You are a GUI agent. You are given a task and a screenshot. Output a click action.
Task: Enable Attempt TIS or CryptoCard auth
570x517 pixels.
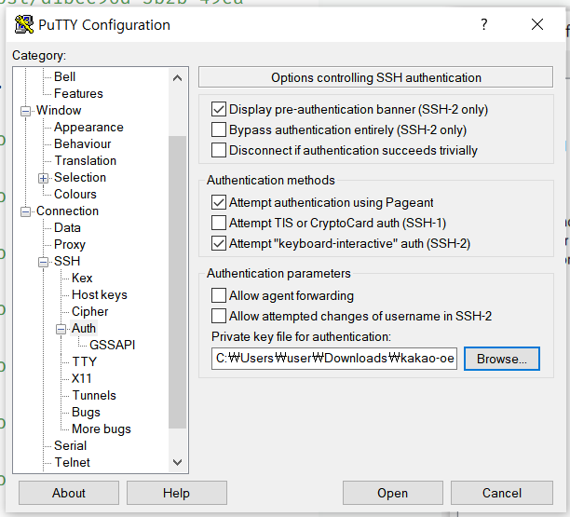pyautogui.click(x=219, y=223)
